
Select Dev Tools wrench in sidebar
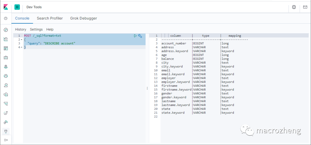[6, 131]
